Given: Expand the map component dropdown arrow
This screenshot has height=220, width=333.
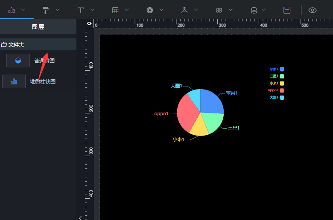Looking at the screenshot, I should click(196, 10).
